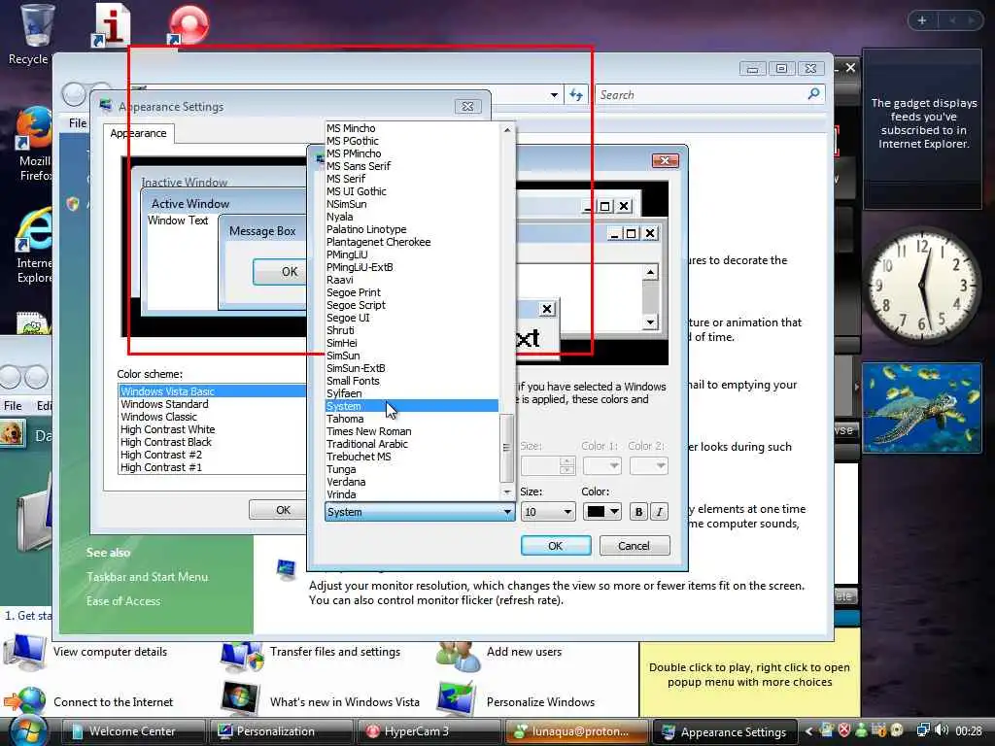
Task: Click the sea turtle slideshow gadget
Action: click(x=922, y=408)
